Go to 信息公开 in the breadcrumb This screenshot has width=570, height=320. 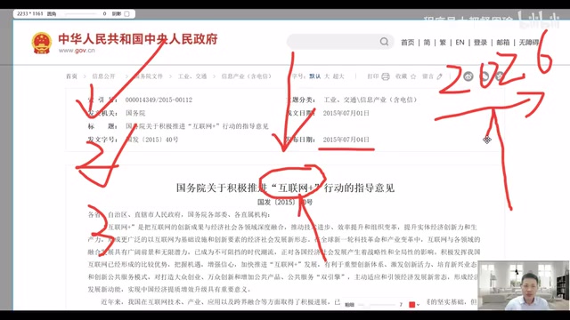[x=103, y=76]
